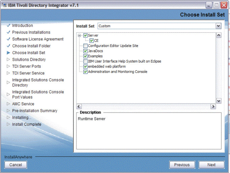Image resolution: width=230 pixels, height=173 pixels.
Task: Uncheck the Examples checkbox
Action: tap(86, 56)
